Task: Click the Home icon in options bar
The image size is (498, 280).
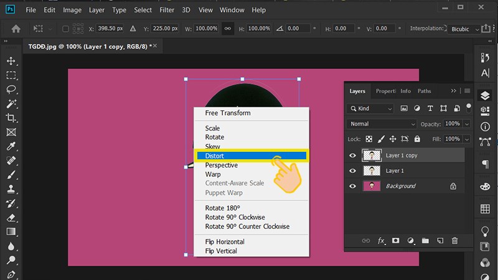Action: (x=16, y=29)
